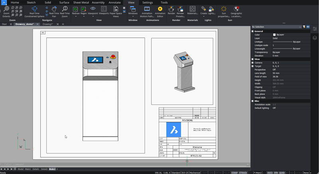Click the Redraw icon
The width and height of the screenshot is (319, 174).
75,10
